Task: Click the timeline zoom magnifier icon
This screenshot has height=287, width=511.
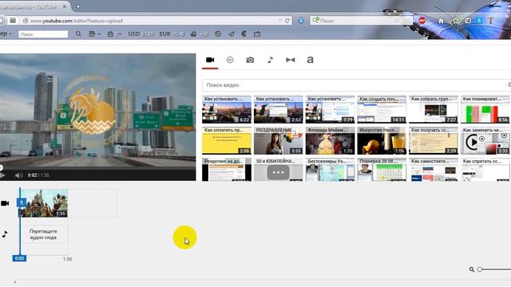Action: (471, 269)
